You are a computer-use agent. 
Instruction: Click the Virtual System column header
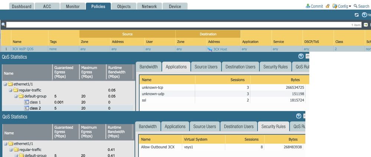click(x=196, y=139)
